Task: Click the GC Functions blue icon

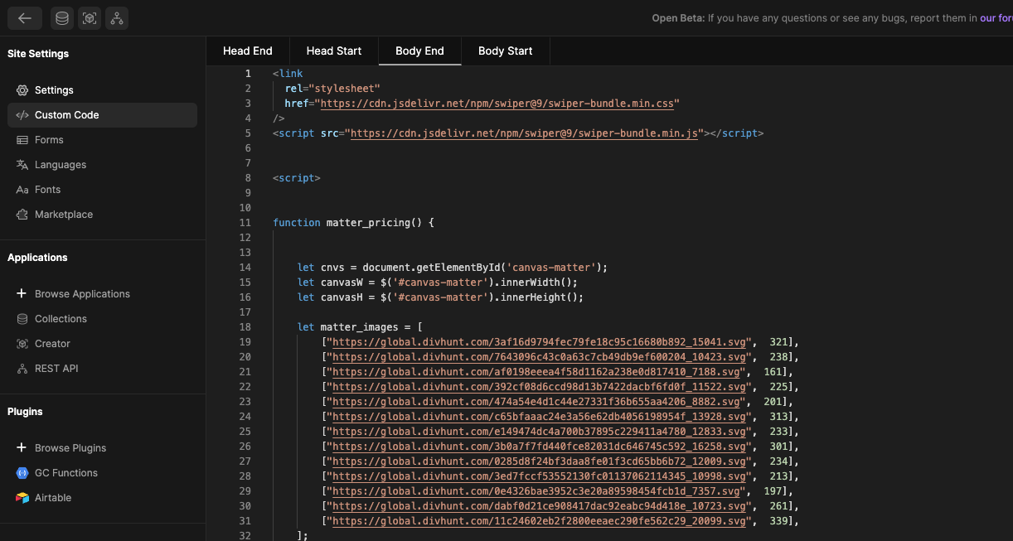Action: tap(22, 473)
